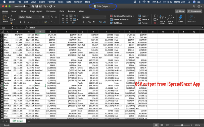Click the Delete cells button

click(x=143, y=19)
